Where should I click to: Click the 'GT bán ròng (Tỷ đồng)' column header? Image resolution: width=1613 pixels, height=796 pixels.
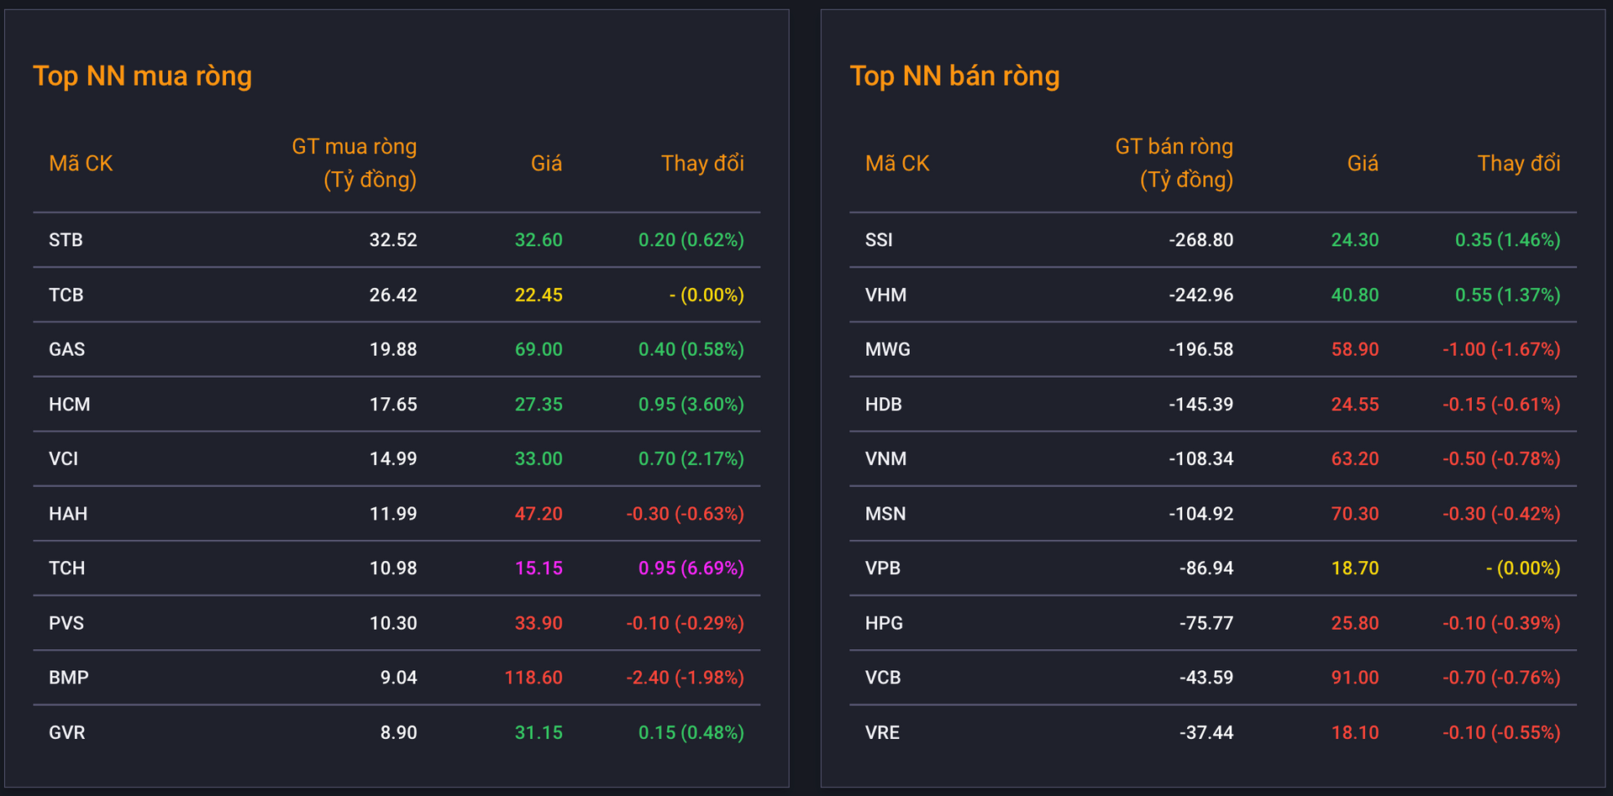tap(1174, 163)
